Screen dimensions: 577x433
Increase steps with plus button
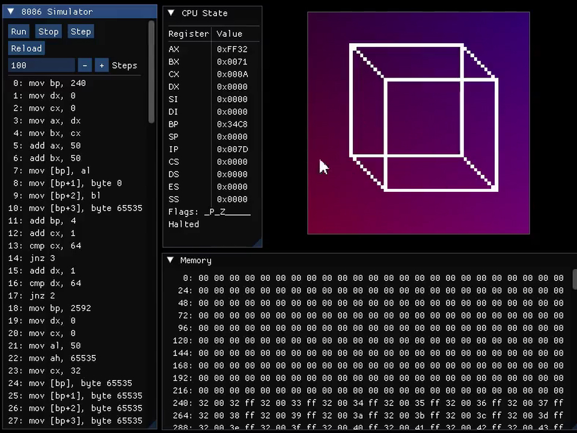[101, 65]
